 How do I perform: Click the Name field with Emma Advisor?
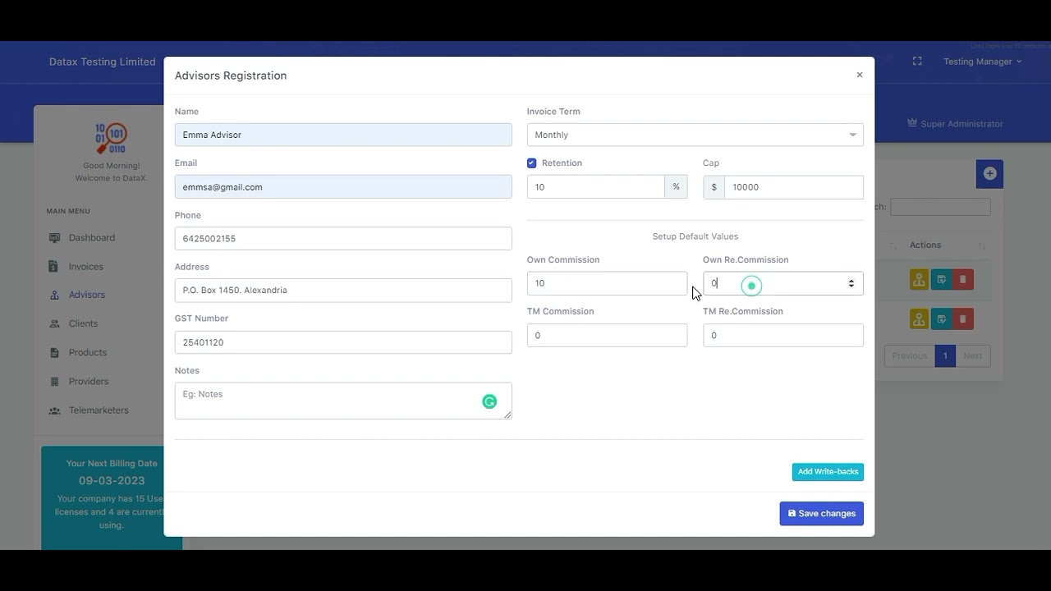pos(343,135)
